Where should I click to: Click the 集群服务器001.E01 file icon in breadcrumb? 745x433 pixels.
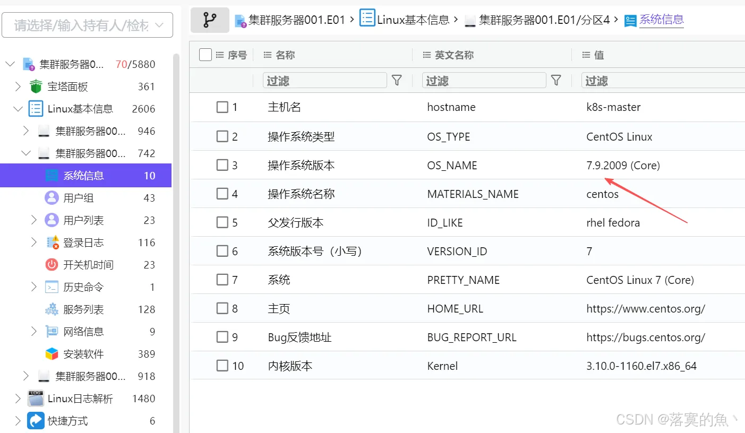[x=241, y=21]
